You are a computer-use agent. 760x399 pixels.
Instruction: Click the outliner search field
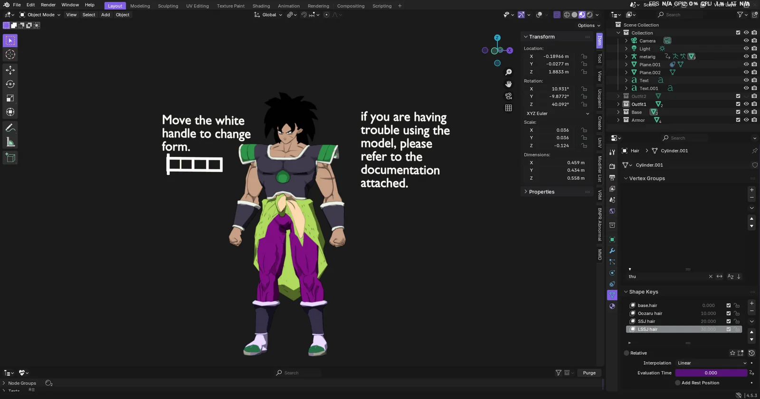click(680, 15)
